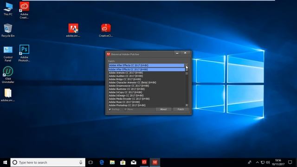This screenshot has height=167, width=297.
Task: Click the Adobe Patcher taskbar button
Action: pyautogui.click(x=155, y=162)
